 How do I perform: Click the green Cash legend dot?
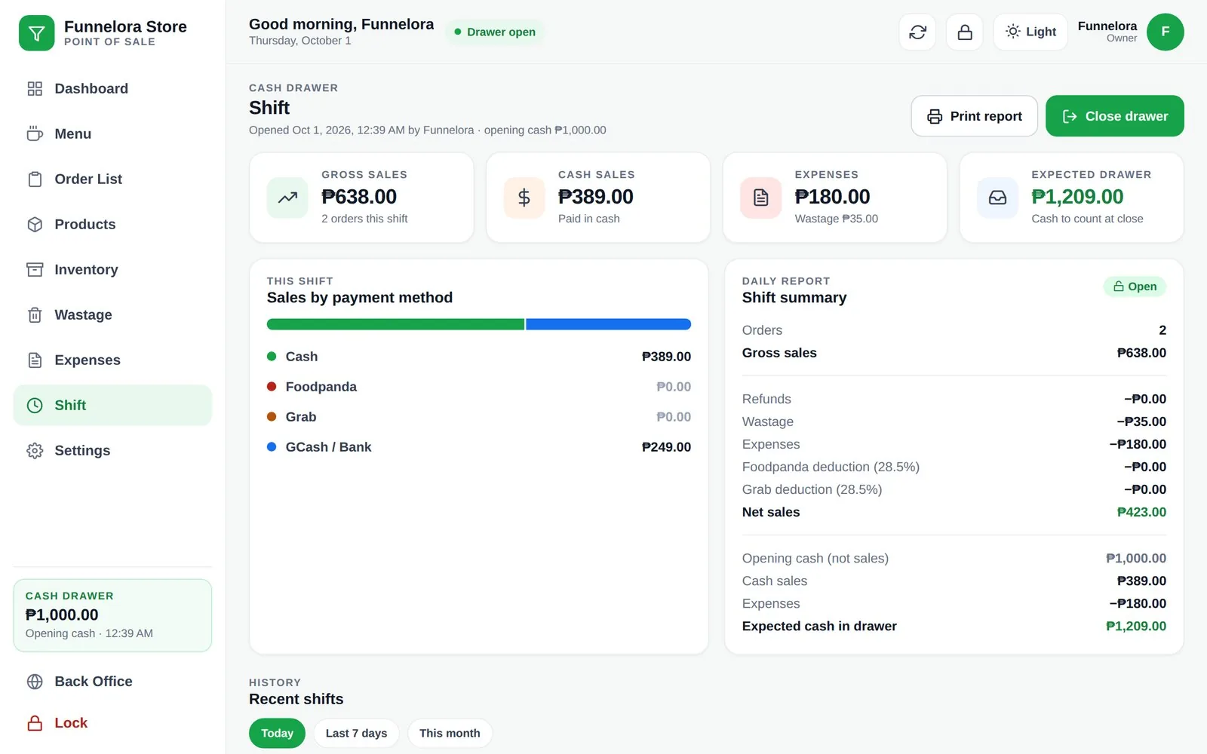coord(272,356)
